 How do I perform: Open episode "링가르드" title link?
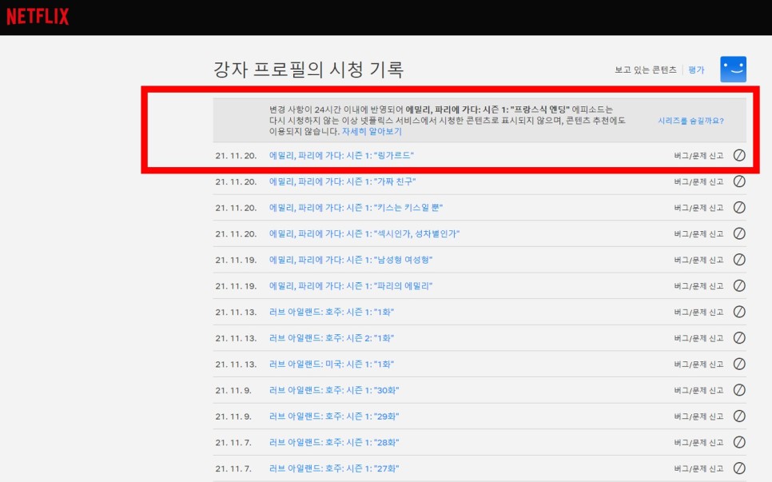(x=341, y=156)
